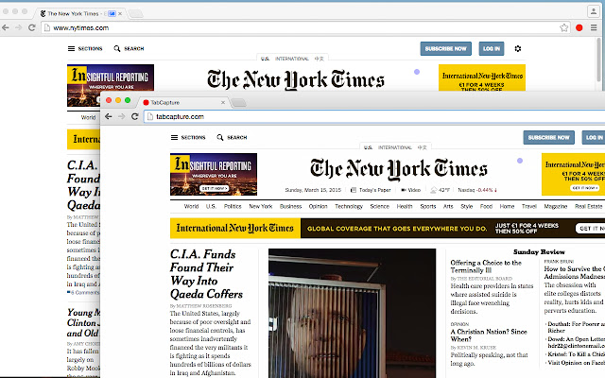
Task: Click the red TabCapture record extension icon
Action: 579,27
